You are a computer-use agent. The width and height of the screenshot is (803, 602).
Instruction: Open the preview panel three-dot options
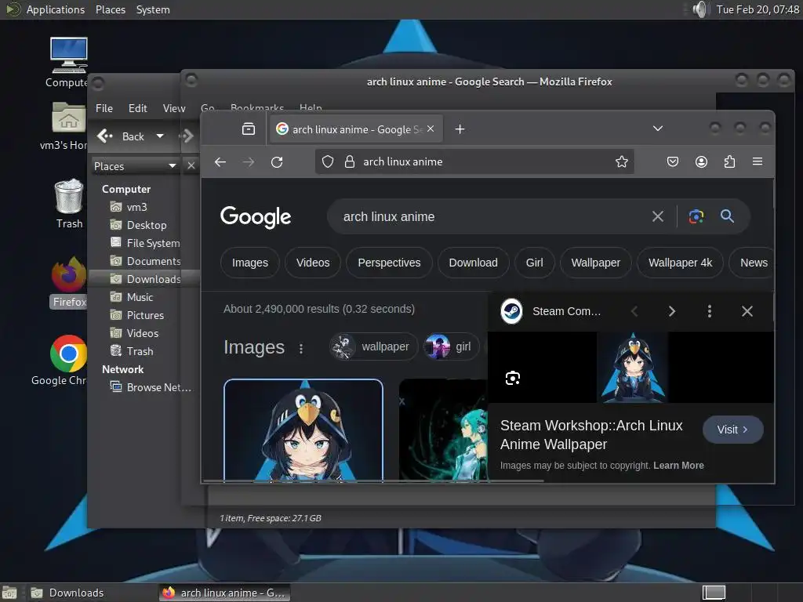[709, 311]
